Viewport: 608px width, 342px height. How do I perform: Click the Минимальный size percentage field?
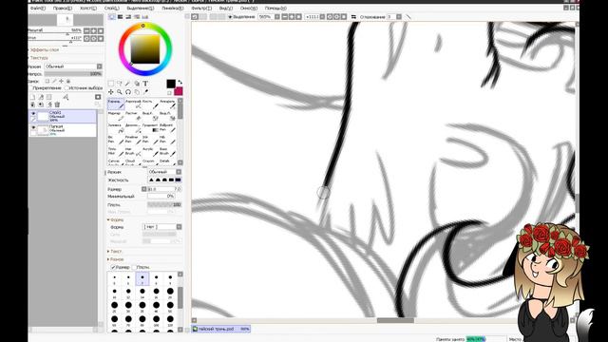[161, 197]
